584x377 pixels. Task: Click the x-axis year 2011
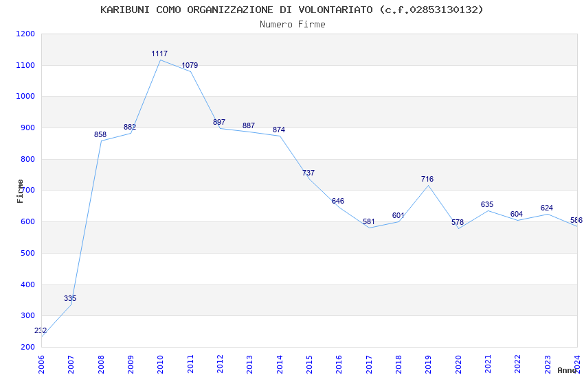point(190,364)
